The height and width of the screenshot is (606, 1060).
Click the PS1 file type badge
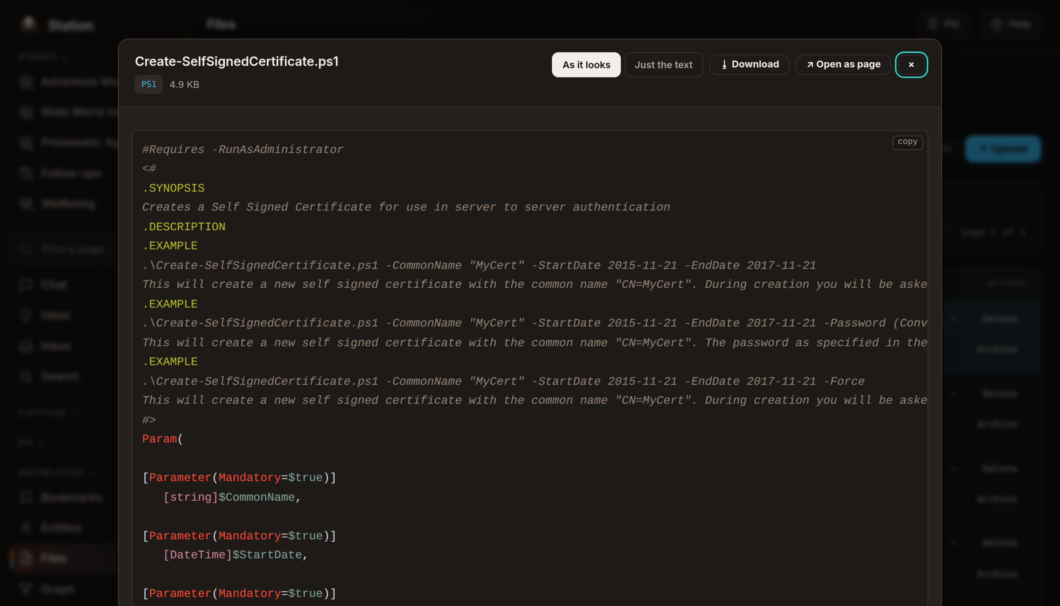tap(149, 85)
